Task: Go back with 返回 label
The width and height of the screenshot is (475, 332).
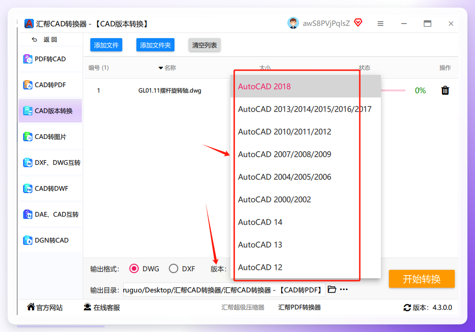Action: (50, 40)
